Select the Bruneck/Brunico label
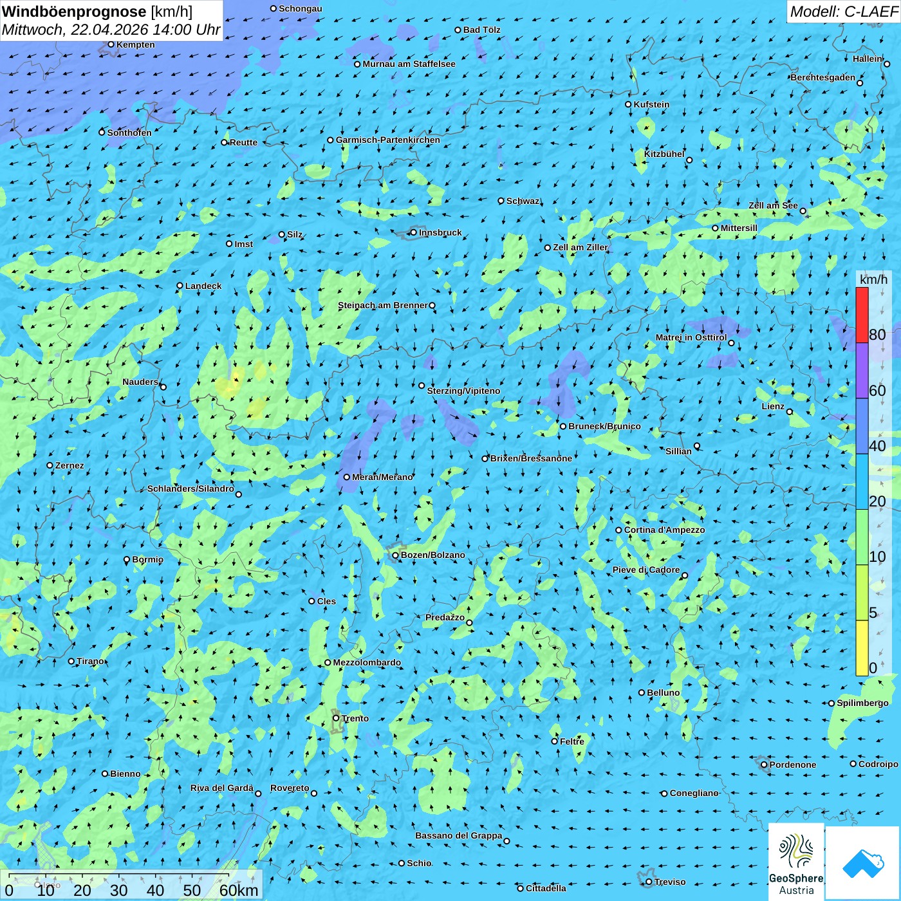901x901 pixels. (x=604, y=426)
